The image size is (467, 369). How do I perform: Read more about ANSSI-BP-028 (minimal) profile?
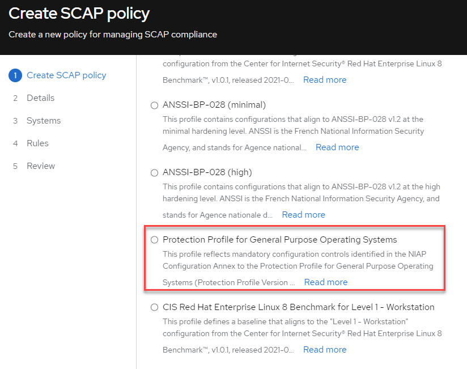click(x=337, y=147)
